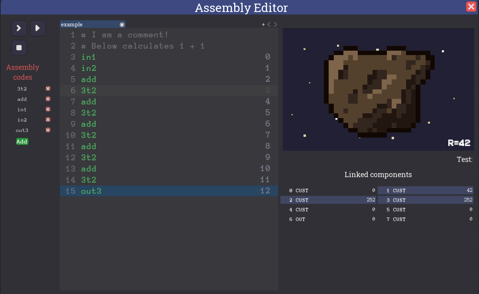Click the stop execution square button

[x=19, y=48]
